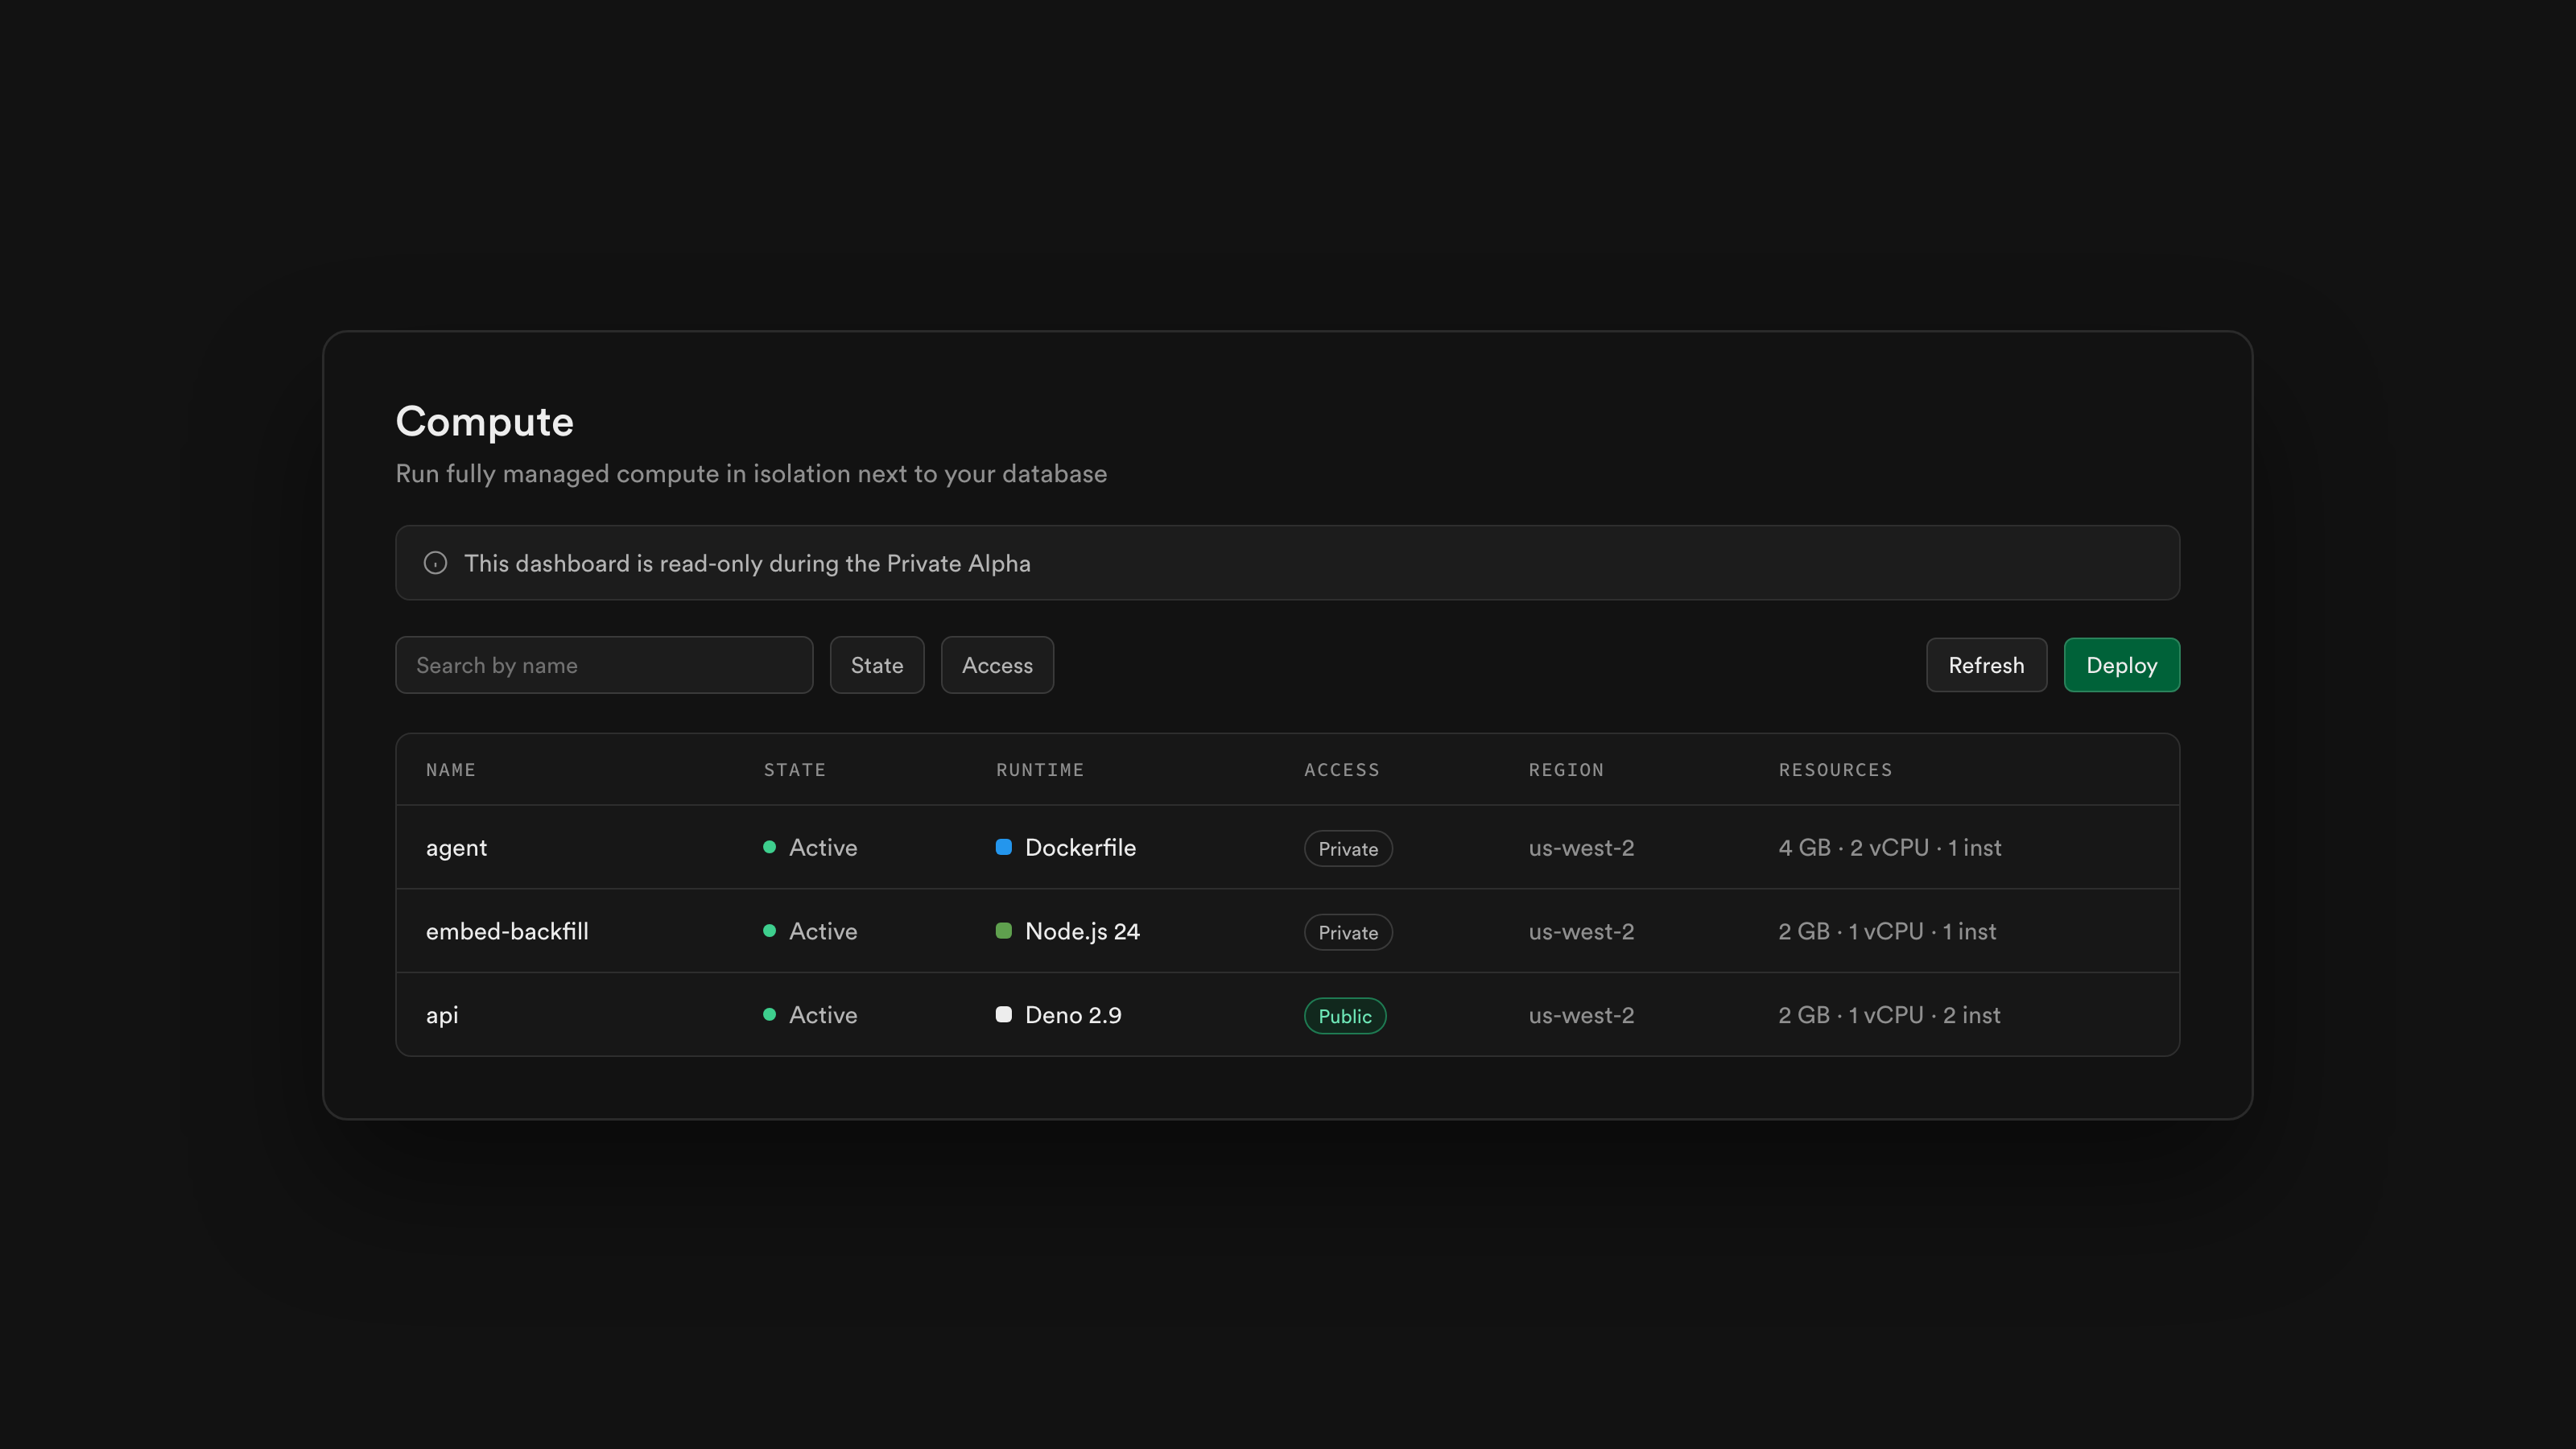The height and width of the screenshot is (1449, 2576).
Task: Sort by the RUNTIME column header
Action: click(1039, 770)
